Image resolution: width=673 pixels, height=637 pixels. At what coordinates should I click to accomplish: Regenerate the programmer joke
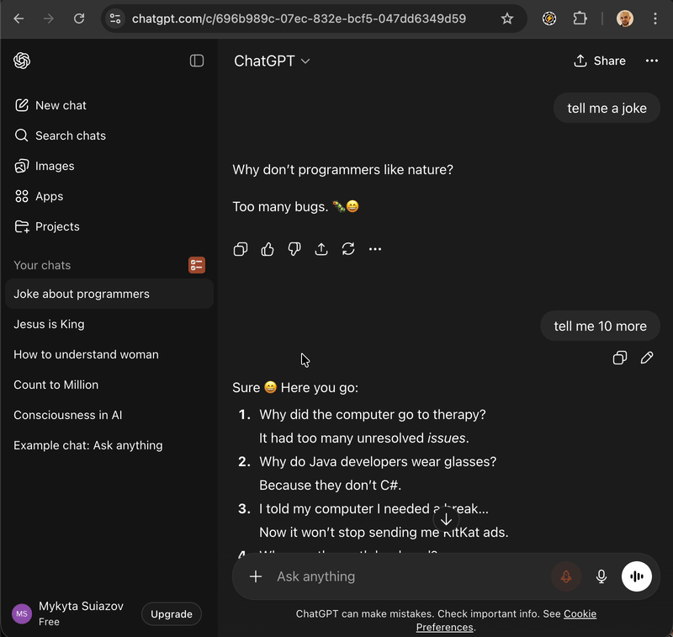pos(348,249)
